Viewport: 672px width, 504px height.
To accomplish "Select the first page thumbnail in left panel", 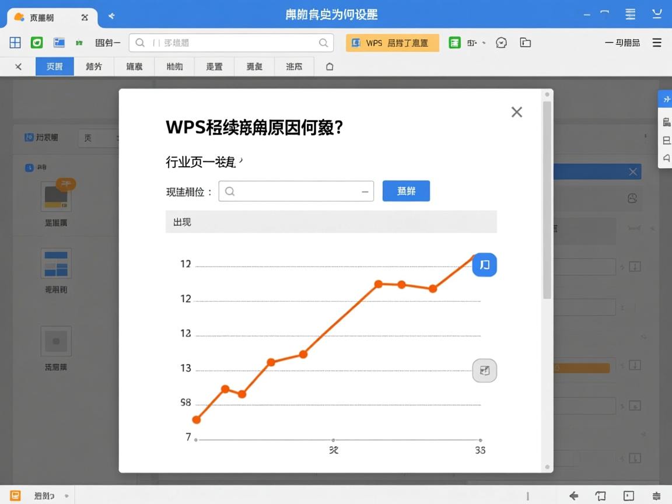I will 56,196.
